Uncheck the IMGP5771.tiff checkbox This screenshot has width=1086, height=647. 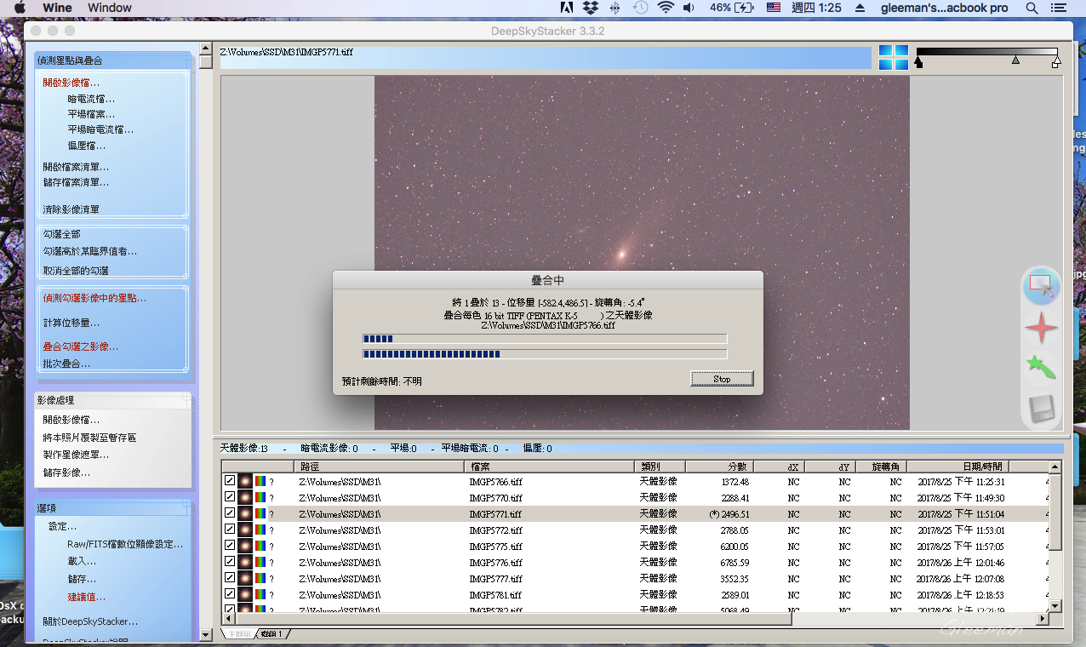click(x=230, y=513)
